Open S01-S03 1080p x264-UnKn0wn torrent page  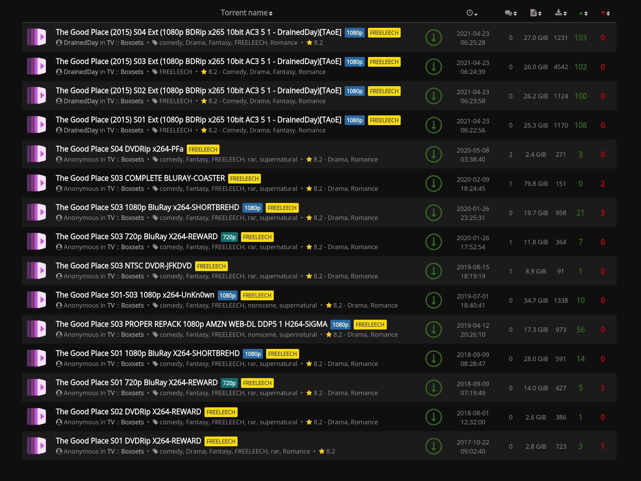click(x=135, y=295)
